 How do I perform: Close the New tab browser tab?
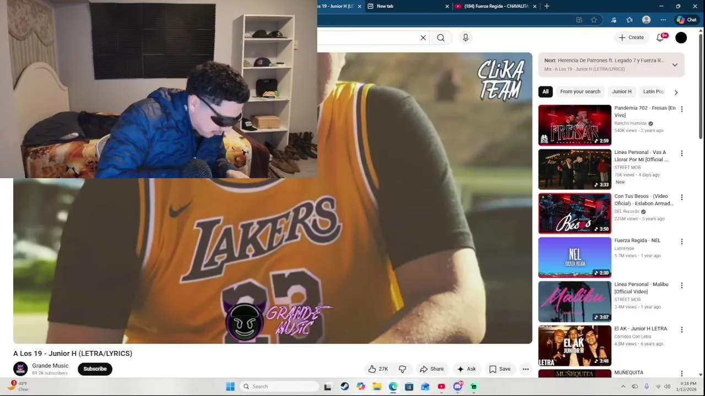[447, 6]
